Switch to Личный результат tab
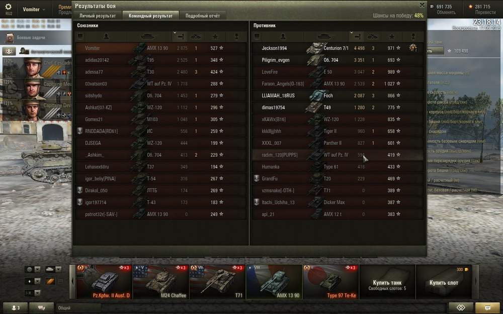Viewport: 503px width, 314px height. (x=98, y=16)
